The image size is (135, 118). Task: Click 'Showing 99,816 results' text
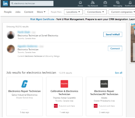point(17,27)
